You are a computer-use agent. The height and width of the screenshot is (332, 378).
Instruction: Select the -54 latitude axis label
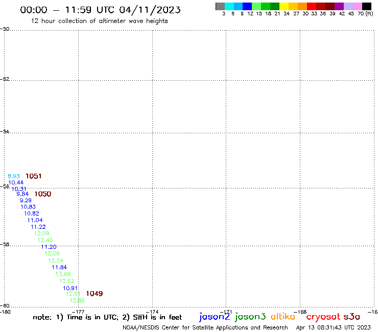[x=5, y=132]
